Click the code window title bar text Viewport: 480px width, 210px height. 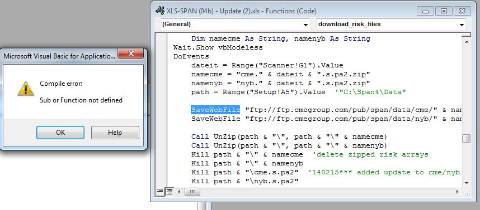(x=242, y=11)
